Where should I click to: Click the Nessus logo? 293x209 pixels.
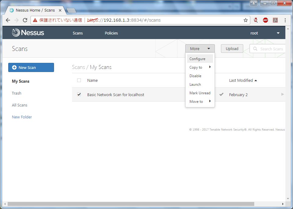point(28,33)
